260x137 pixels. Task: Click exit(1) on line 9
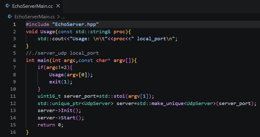pos(59,82)
